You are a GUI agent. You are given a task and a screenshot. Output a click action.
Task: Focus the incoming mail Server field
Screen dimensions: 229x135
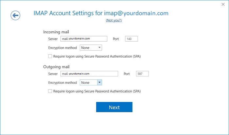click(84, 39)
